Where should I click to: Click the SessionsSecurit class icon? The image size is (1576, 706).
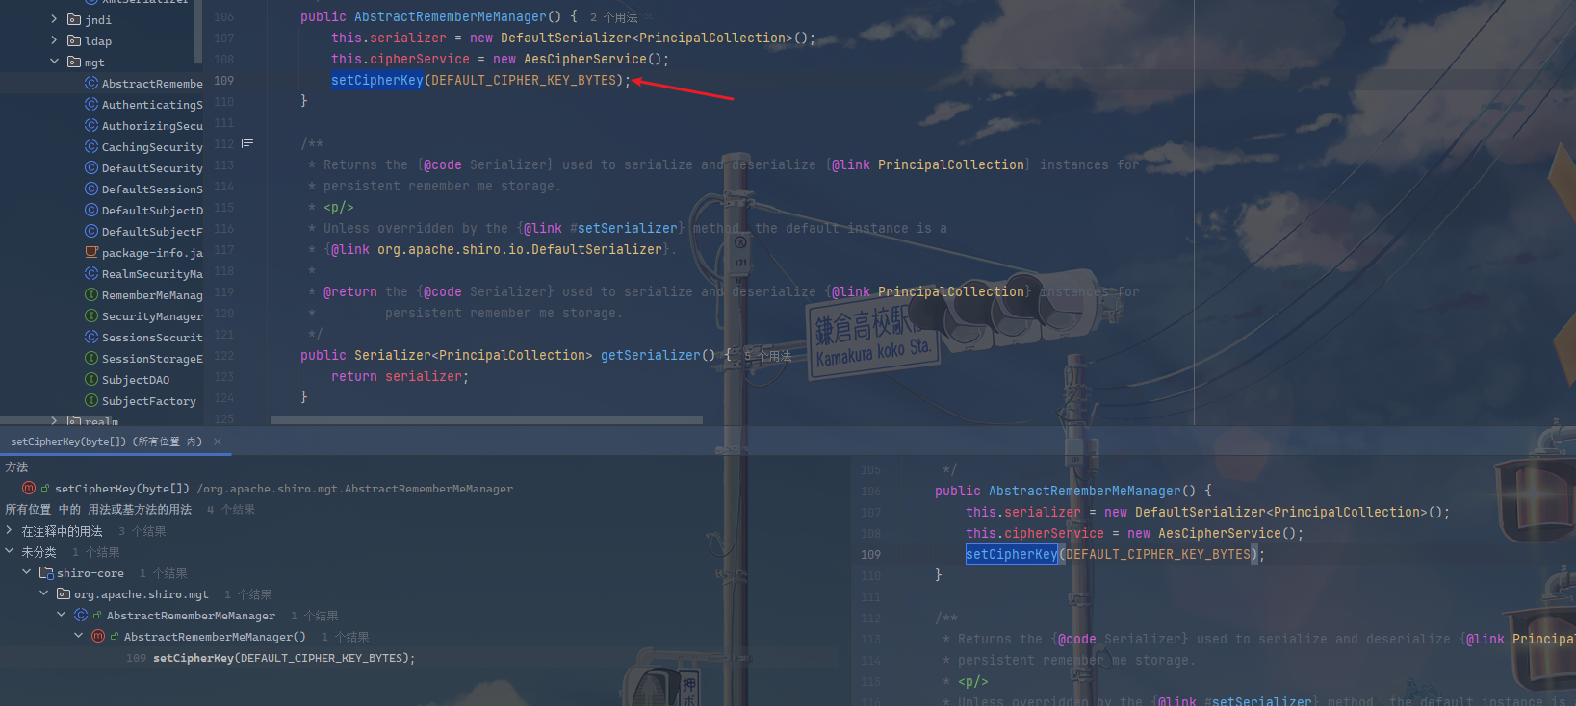click(x=91, y=338)
